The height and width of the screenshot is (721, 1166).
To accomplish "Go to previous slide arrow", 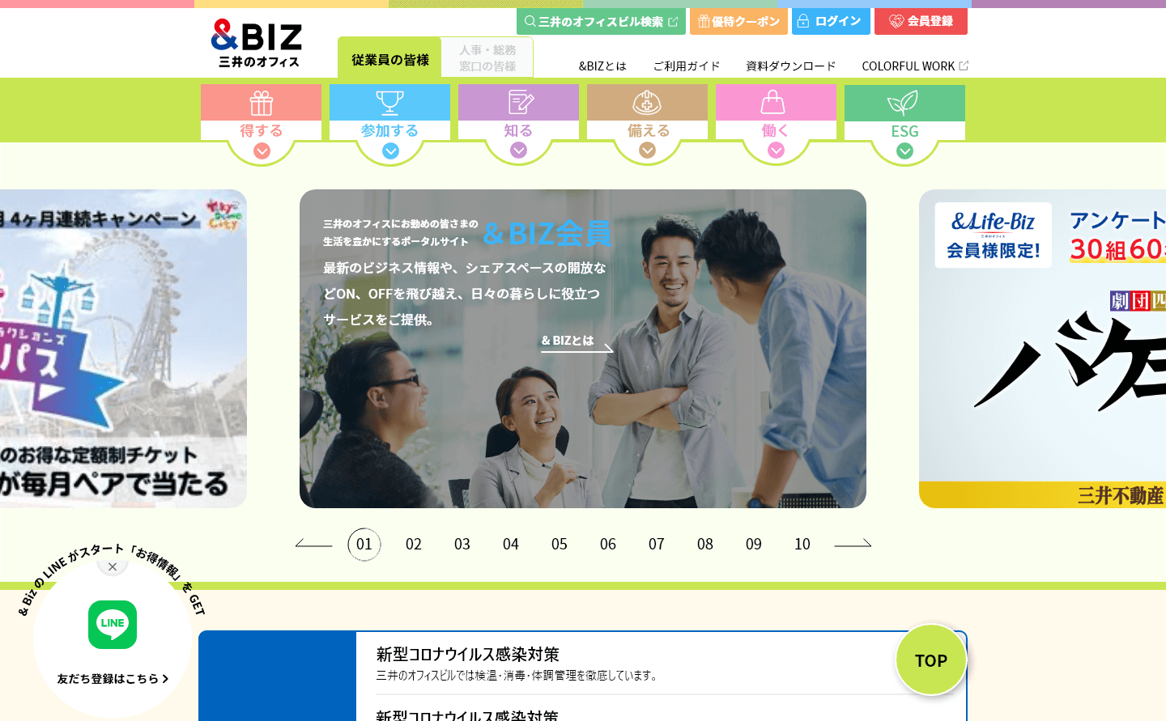I will 314,544.
